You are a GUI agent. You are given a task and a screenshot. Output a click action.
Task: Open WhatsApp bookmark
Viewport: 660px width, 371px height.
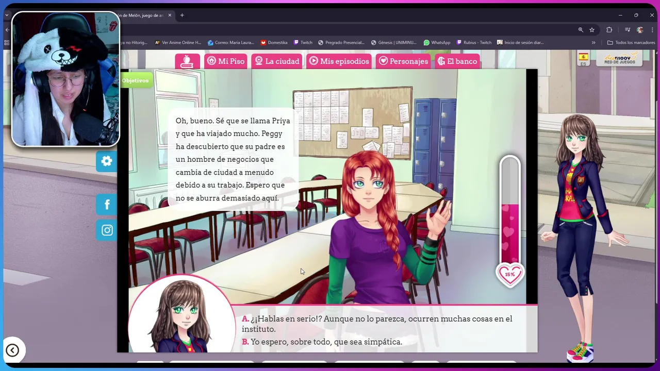click(437, 43)
